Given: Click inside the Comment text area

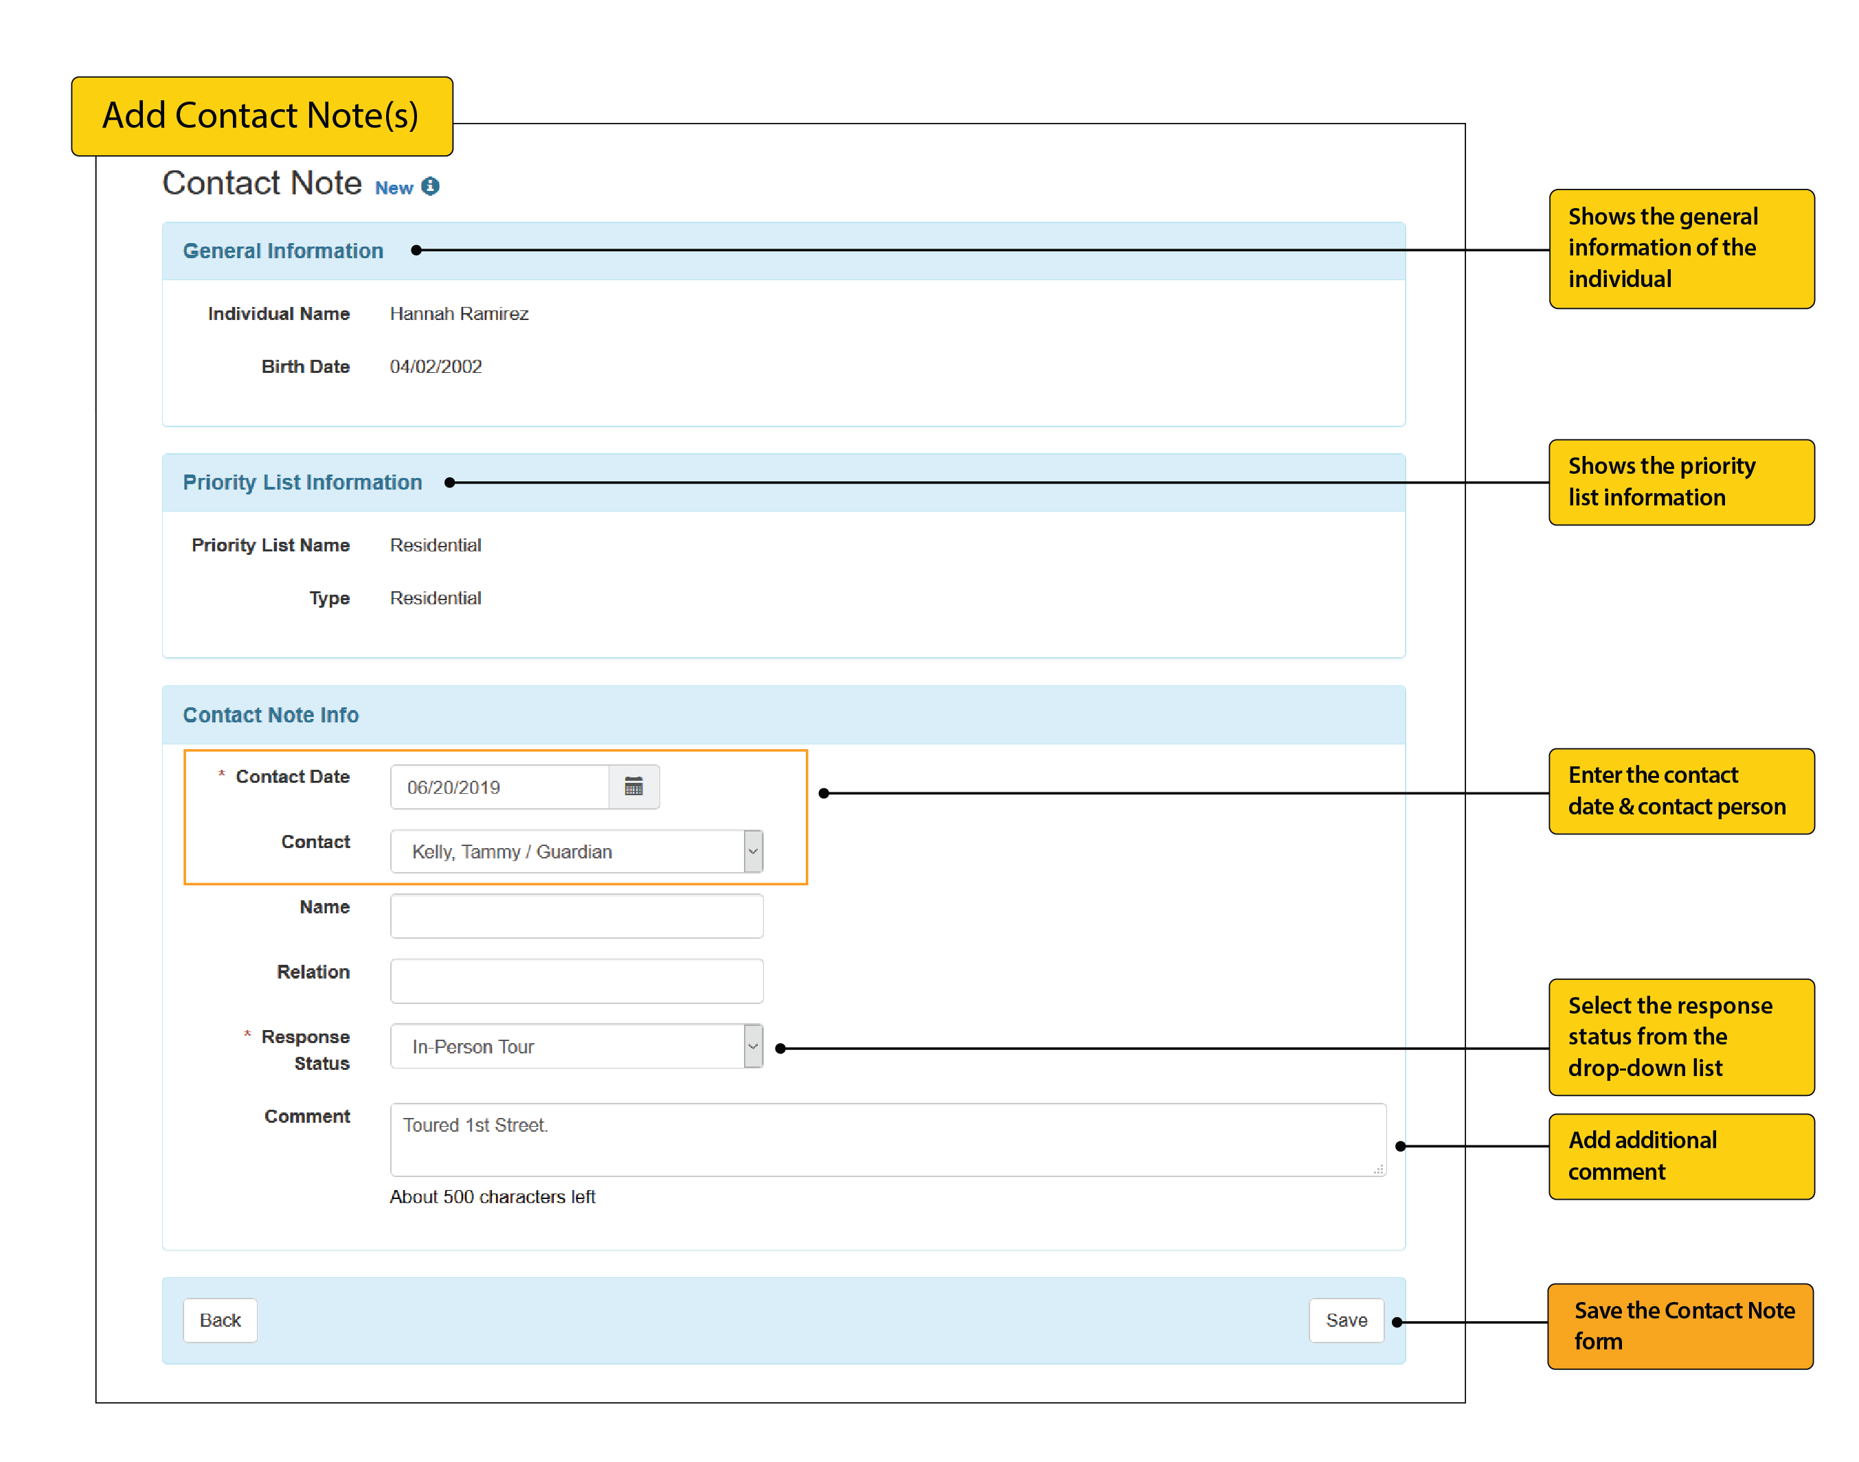Looking at the screenshot, I should tap(887, 1139).
